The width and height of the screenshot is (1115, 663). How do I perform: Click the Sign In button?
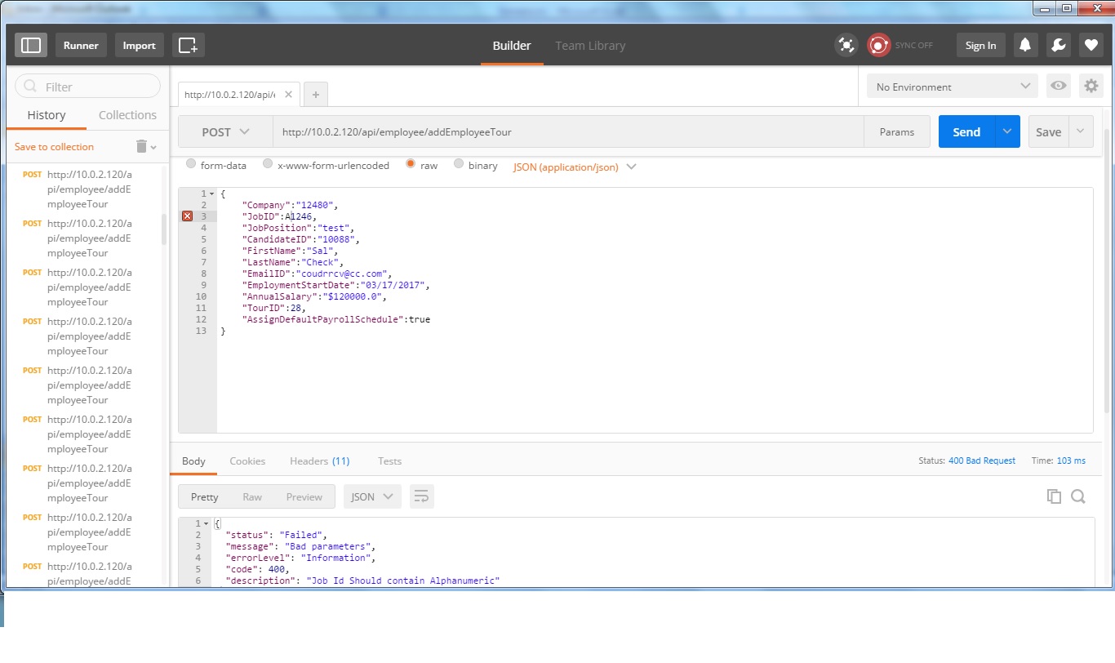tap(980, 45)
